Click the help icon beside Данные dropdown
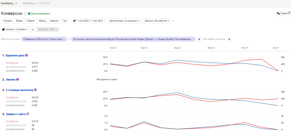 173,21
